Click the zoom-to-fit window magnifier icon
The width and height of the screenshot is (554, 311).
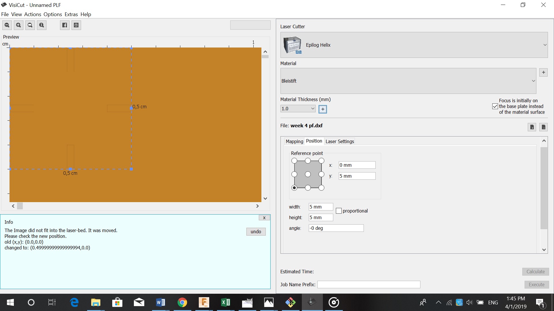click(x=30, y=25)
